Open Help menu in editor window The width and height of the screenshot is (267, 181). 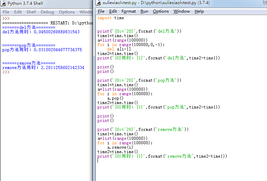point(199,11)
